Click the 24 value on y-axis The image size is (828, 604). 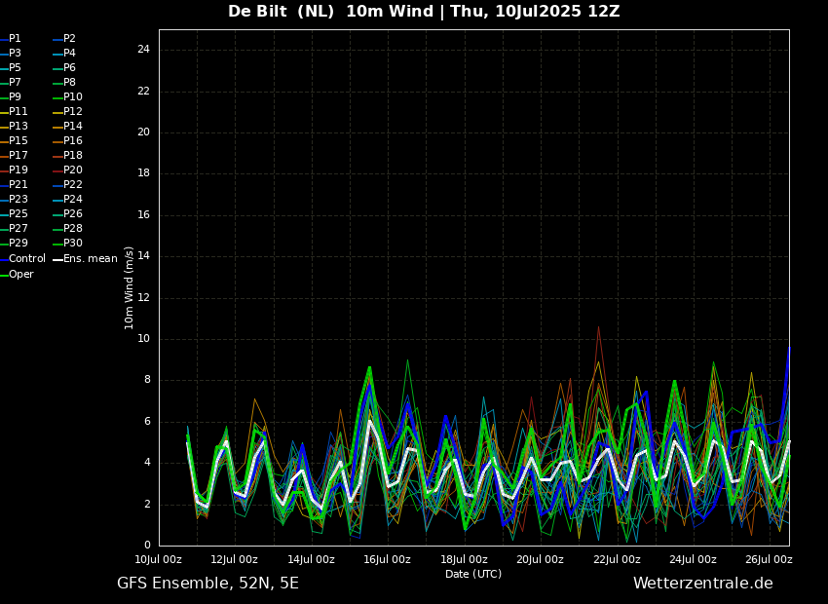point(143,50)
